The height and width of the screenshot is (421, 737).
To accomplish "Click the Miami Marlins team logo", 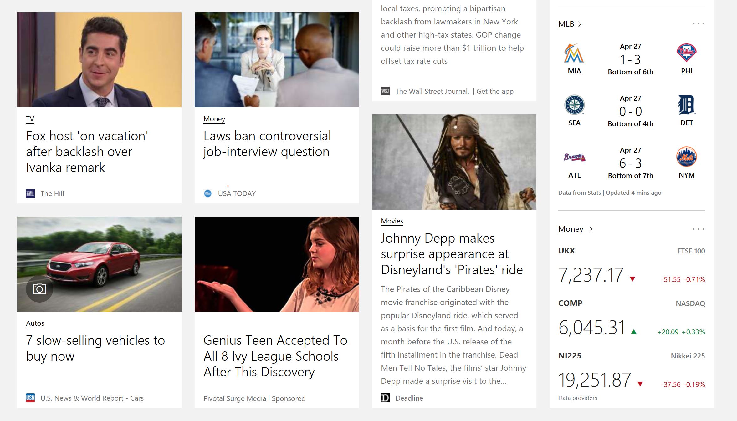I will [x=574, y=53].
